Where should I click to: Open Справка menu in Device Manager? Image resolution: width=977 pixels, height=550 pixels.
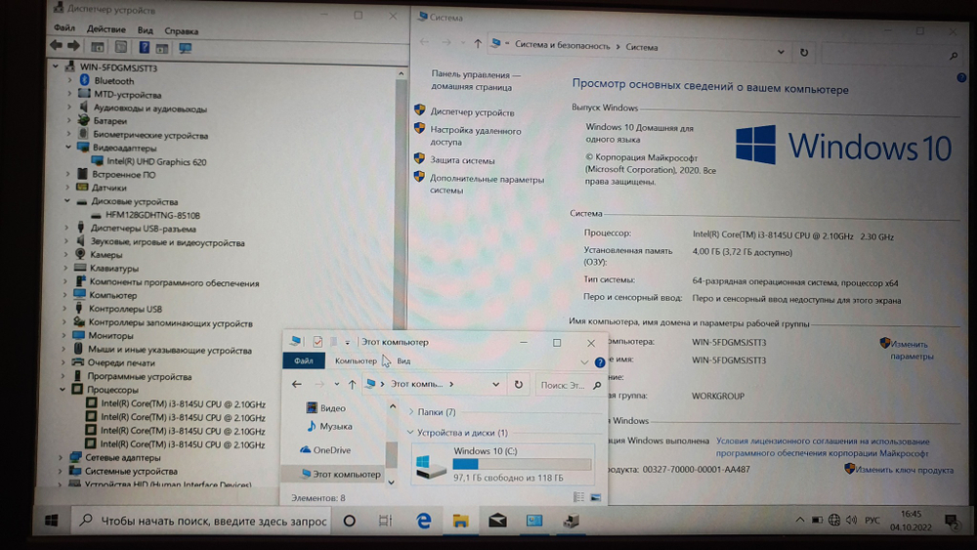click(x=182, y=31)
